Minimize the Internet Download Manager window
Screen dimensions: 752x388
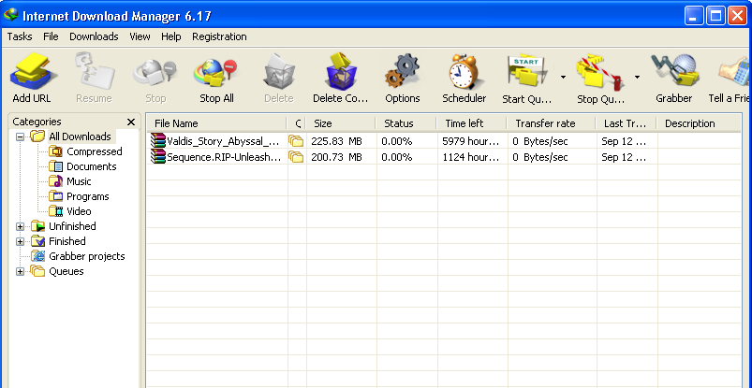[x=694, y=15]
